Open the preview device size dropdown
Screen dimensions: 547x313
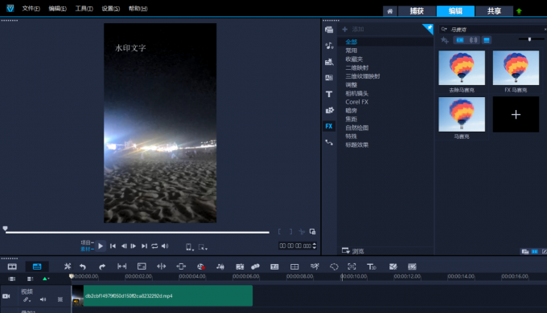pyautogui.click(x=189, y=247)
